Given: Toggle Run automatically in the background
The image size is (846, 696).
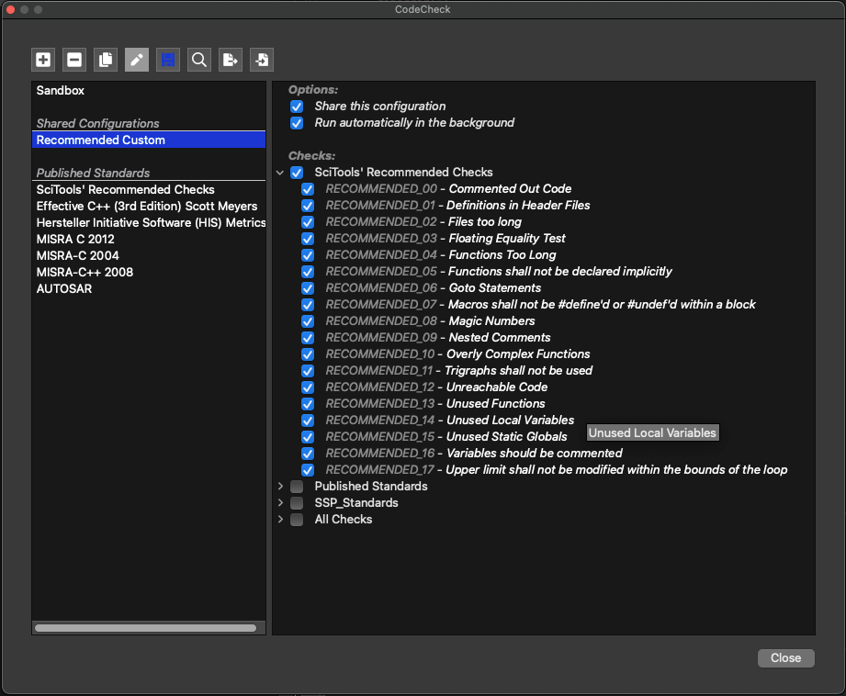Looking at the screenshot, I should click(x=297, y=123).
